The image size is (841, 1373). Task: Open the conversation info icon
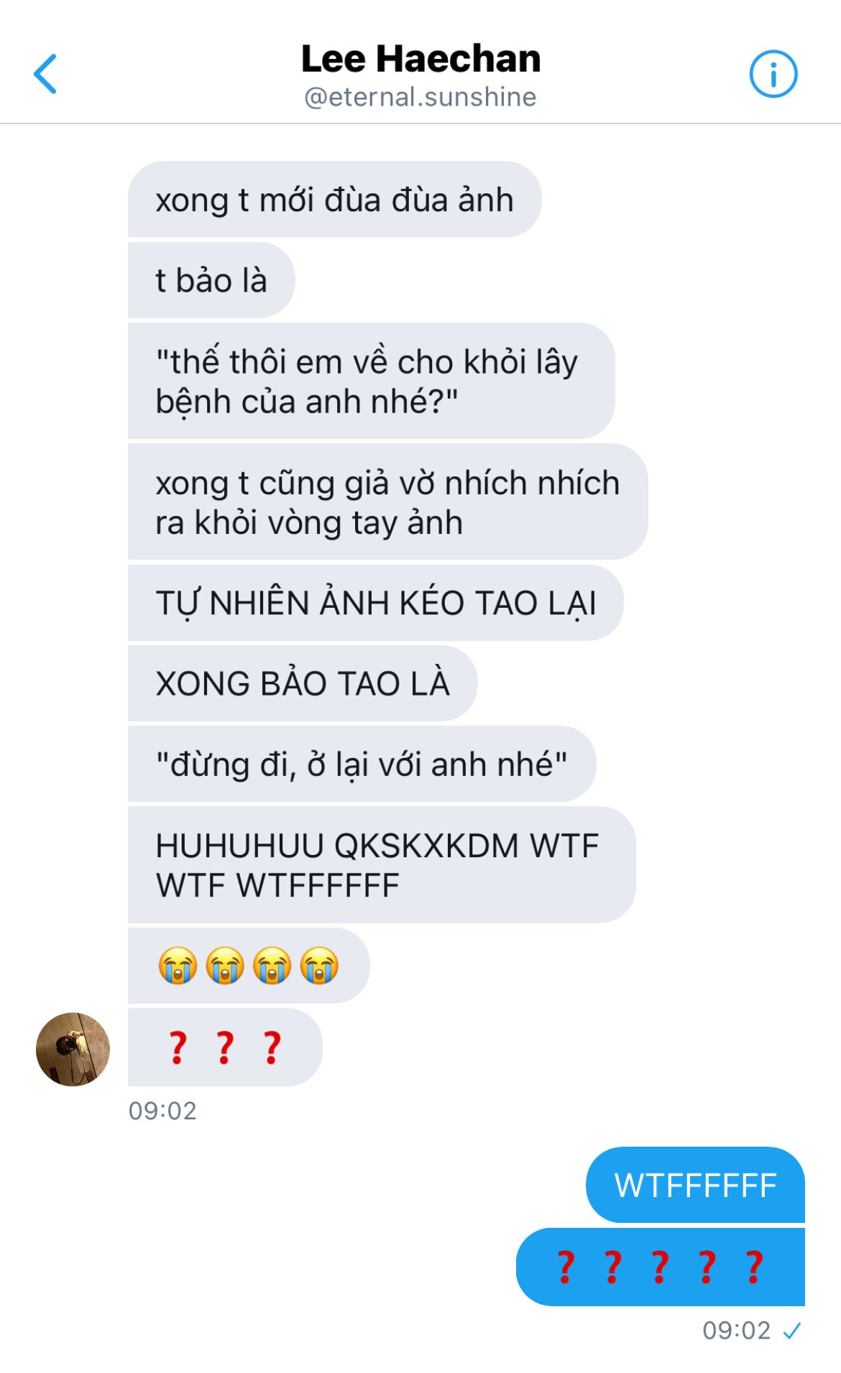pos(773,73)
